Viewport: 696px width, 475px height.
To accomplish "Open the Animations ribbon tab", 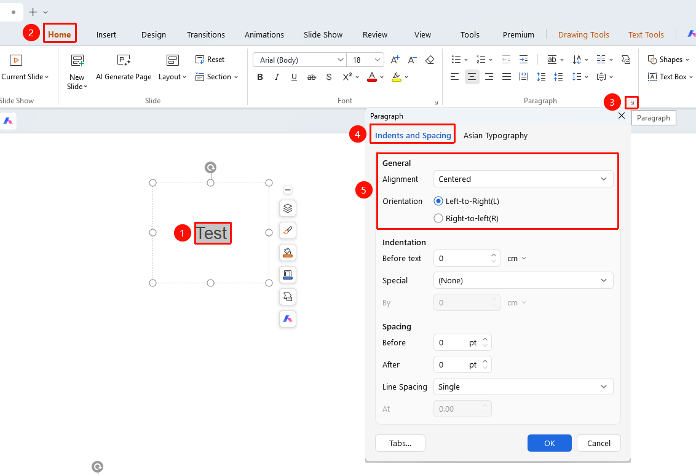I will (x=264, y=34).
